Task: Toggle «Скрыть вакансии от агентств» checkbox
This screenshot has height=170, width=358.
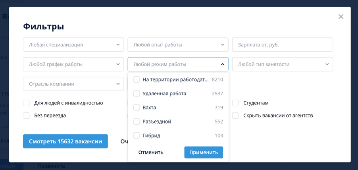Action: (235, 116)
